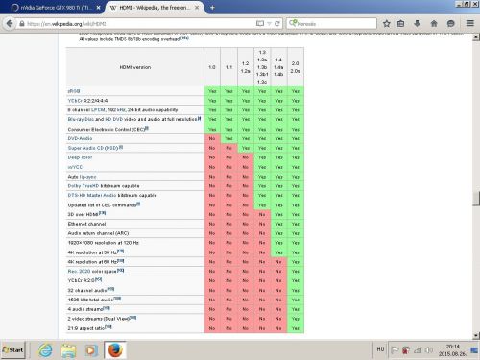Select the HDMI - Wikipedia tab

(x=155, y=8)
